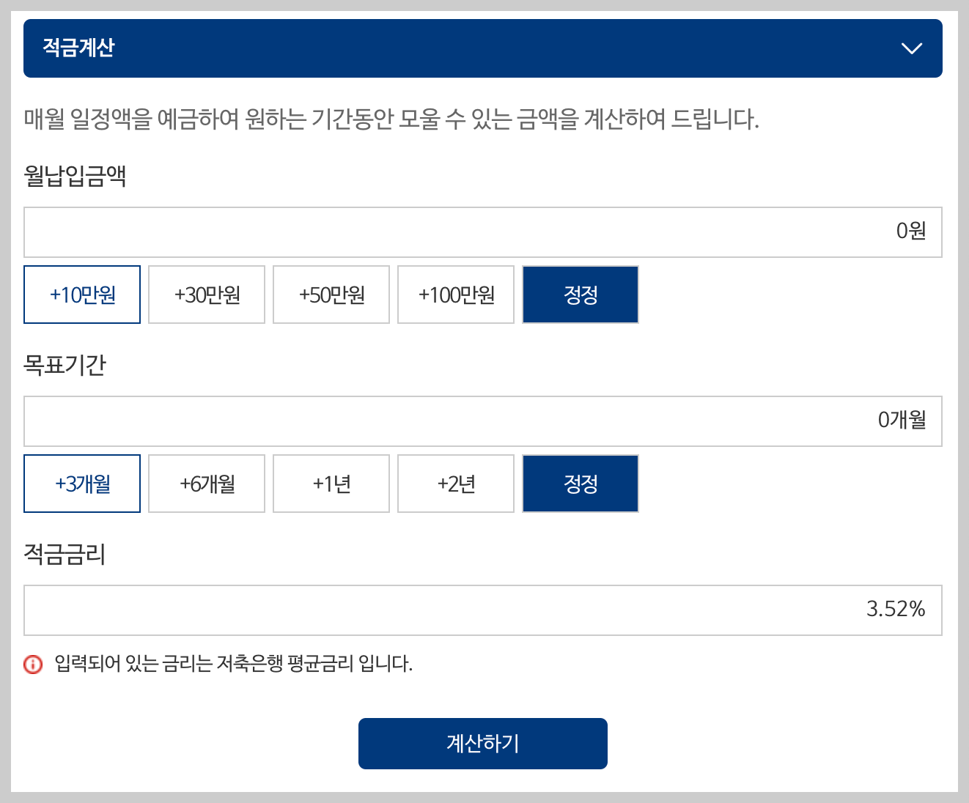Add +3개월 to the target period

(81, 484)
